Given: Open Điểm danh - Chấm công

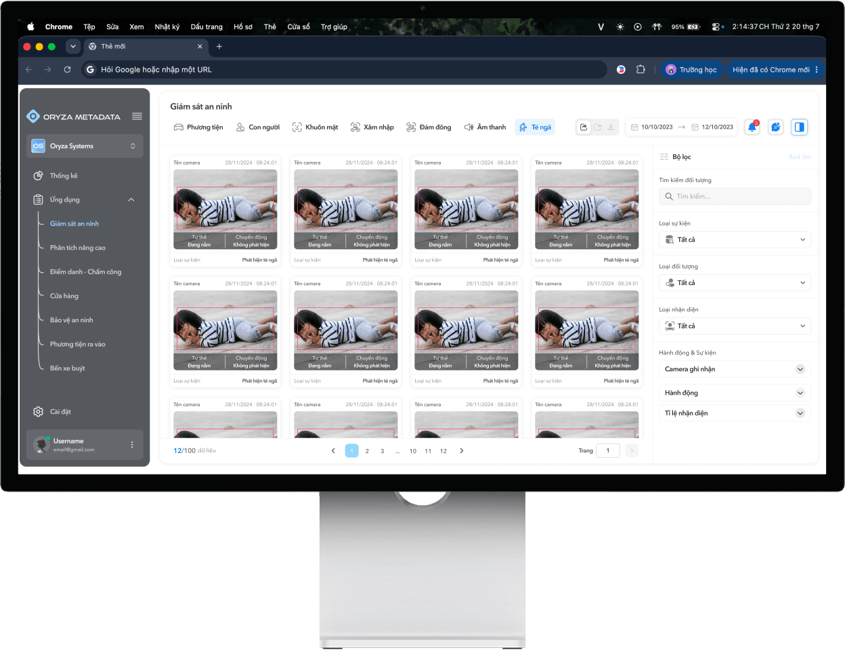Looking at the screenshot, I should click(x=85, y=272).
